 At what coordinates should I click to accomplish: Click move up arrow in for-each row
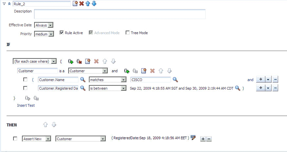(105, 61)
